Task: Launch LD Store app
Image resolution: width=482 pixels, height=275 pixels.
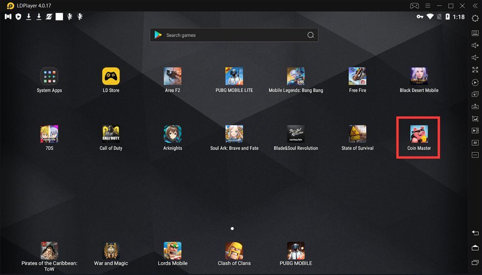Action: [x=111, y=77]
